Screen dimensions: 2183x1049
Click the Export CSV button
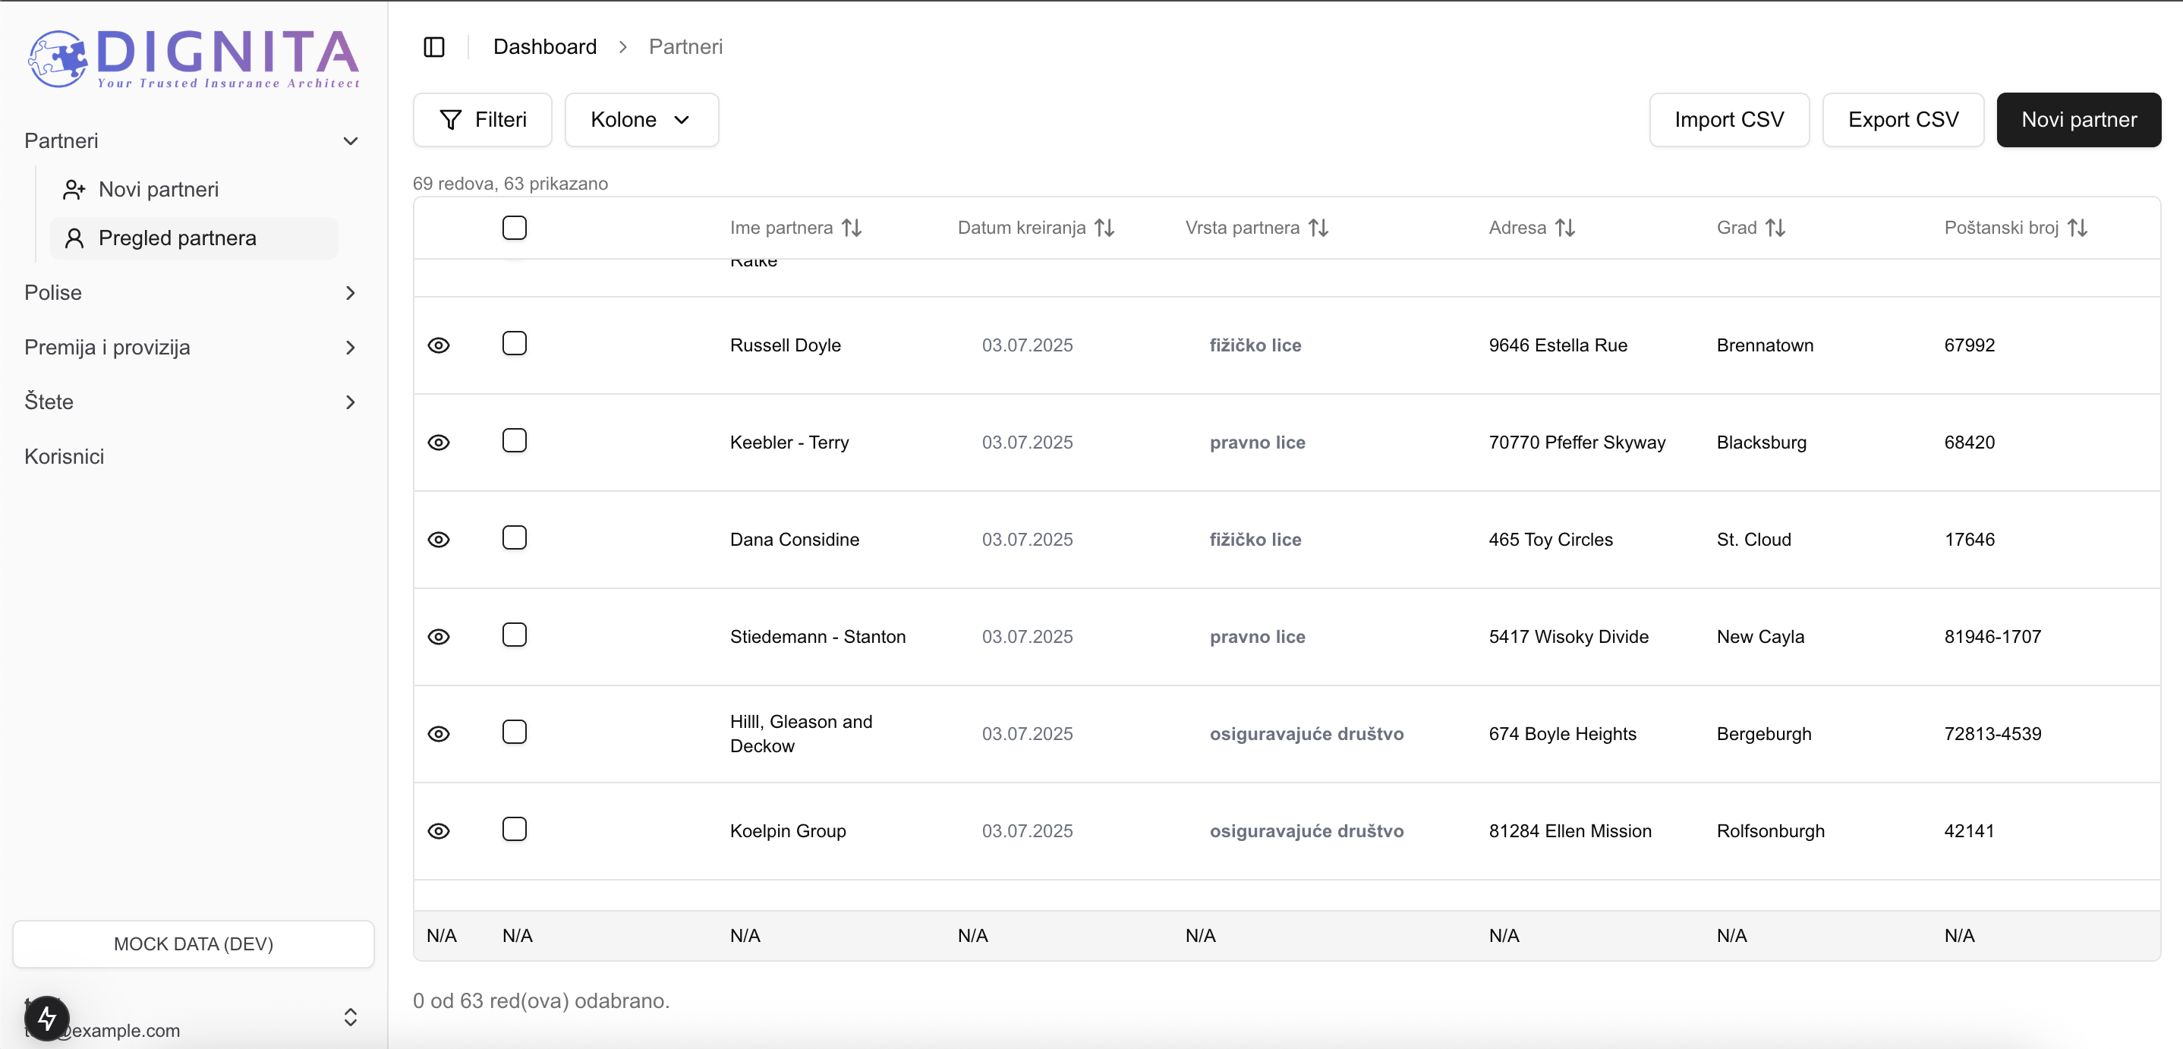[1902, 119]
